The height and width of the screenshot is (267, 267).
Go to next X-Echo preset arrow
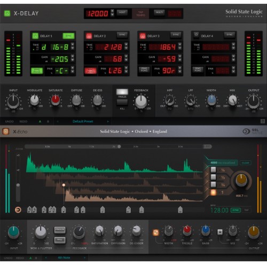tap(84, 257)
